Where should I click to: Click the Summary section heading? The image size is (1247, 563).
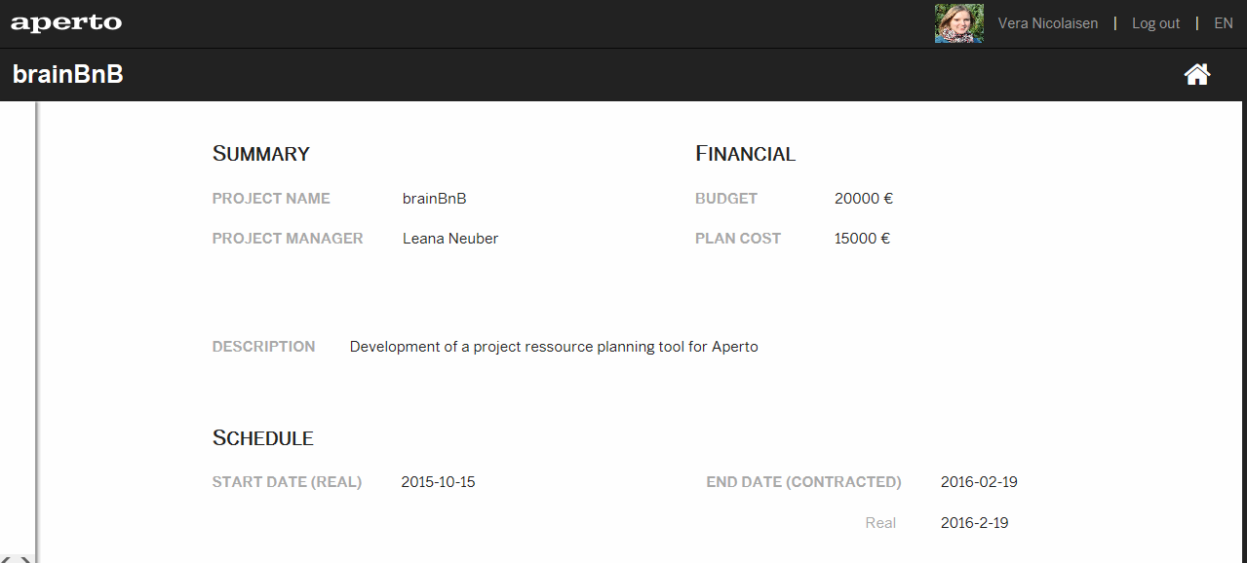[260, 154]
